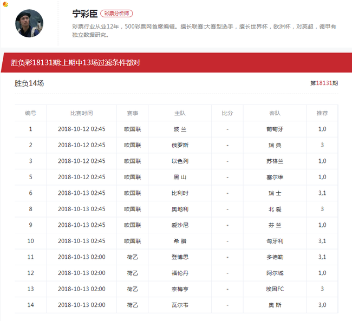Click recommendation 3,1 in the 希腊 row
This screenshot has height=321, width=352.
pyautogui.click(x=322, y=241)
